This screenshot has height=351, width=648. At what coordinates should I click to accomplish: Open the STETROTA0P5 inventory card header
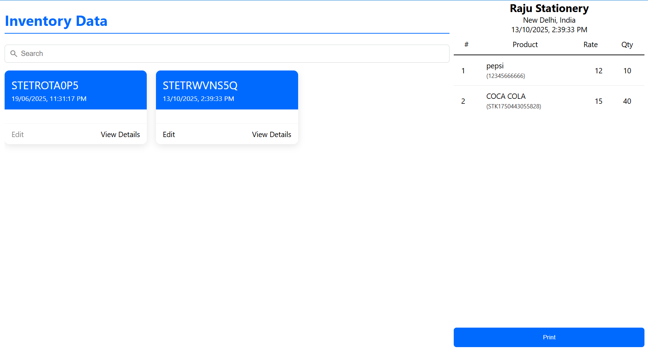click(x=76, y=90)
